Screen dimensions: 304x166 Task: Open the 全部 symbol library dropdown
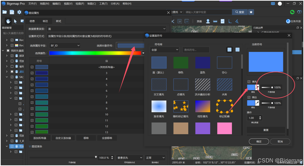pos(164,50)
